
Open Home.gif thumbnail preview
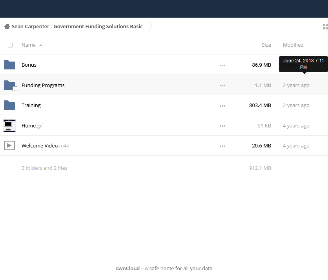(x=9, y=125)
